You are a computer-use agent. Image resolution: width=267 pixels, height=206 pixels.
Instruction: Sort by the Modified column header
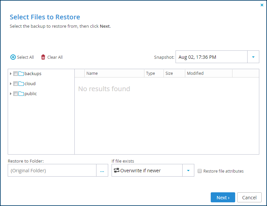coord(209,73)
